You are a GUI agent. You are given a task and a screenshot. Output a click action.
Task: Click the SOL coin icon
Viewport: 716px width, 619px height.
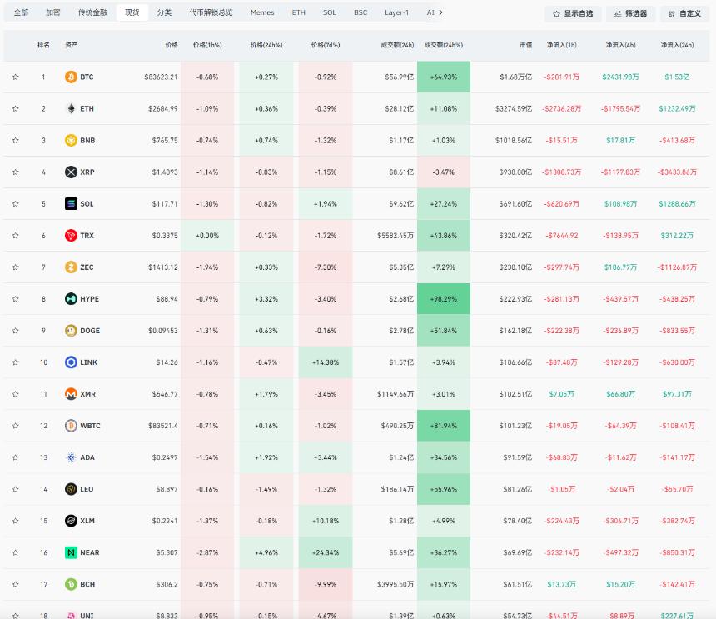[71, 204]
